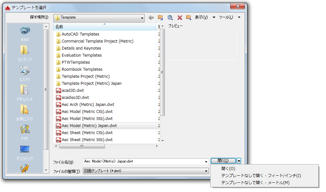Open the ドキュメント documents location

[x=25, y=93]
